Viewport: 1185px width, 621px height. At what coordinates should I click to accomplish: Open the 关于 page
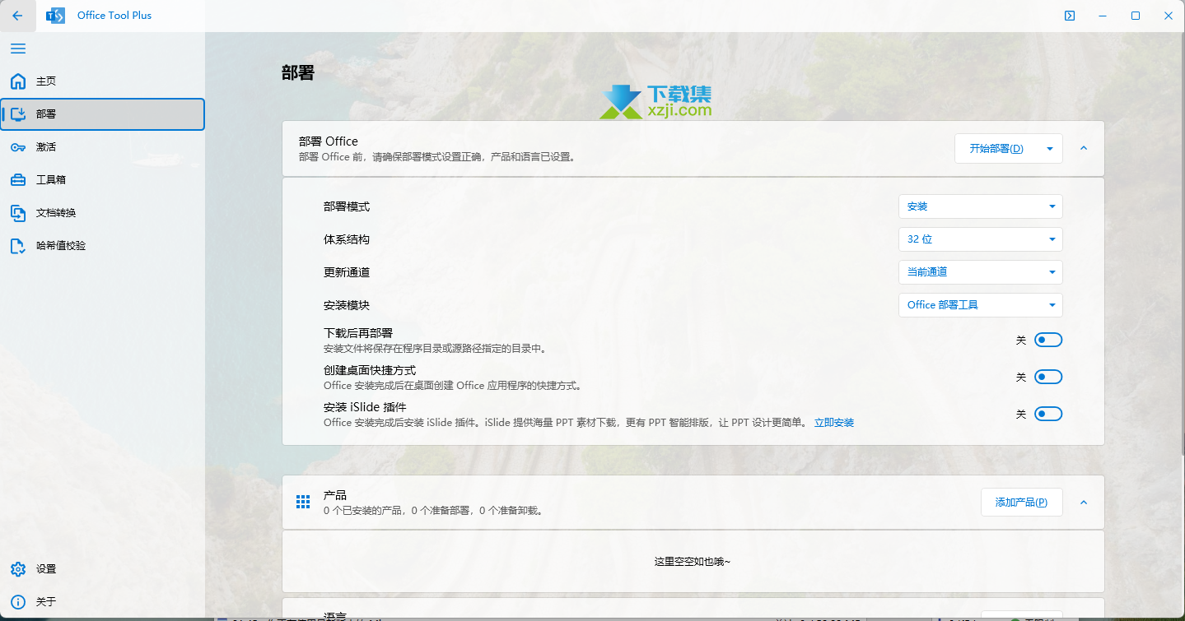(102, 602)
